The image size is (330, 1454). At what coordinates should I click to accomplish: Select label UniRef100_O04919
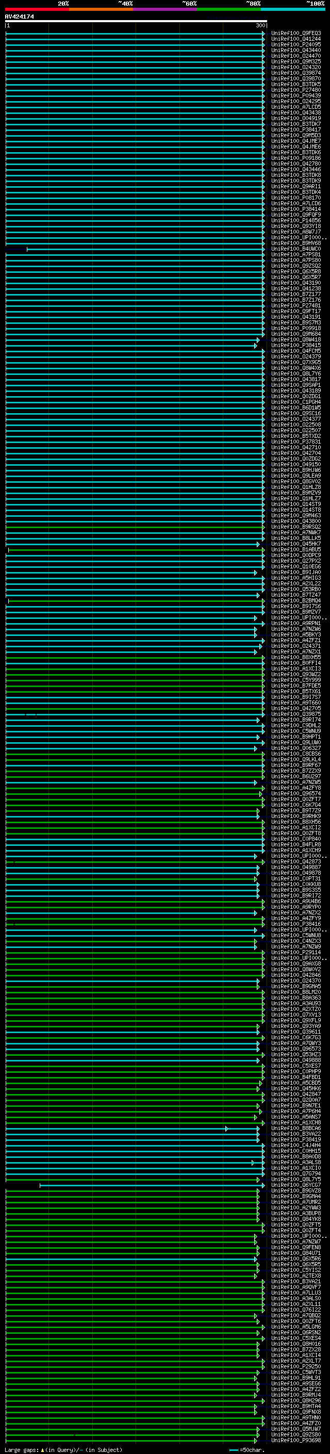(296, 118)
